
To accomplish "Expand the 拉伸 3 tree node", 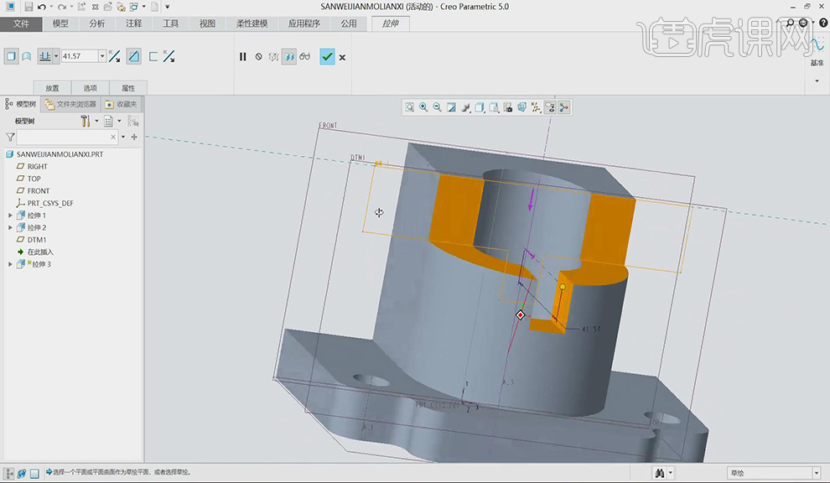I will (x=11, y=264).
